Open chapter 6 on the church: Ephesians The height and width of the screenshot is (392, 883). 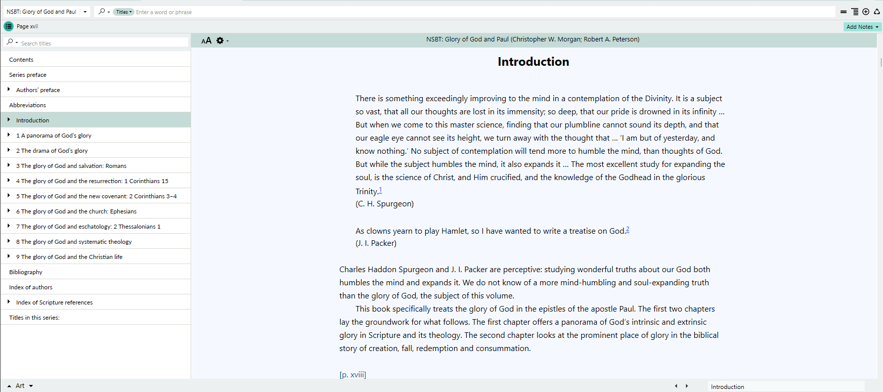pos(96,211)
